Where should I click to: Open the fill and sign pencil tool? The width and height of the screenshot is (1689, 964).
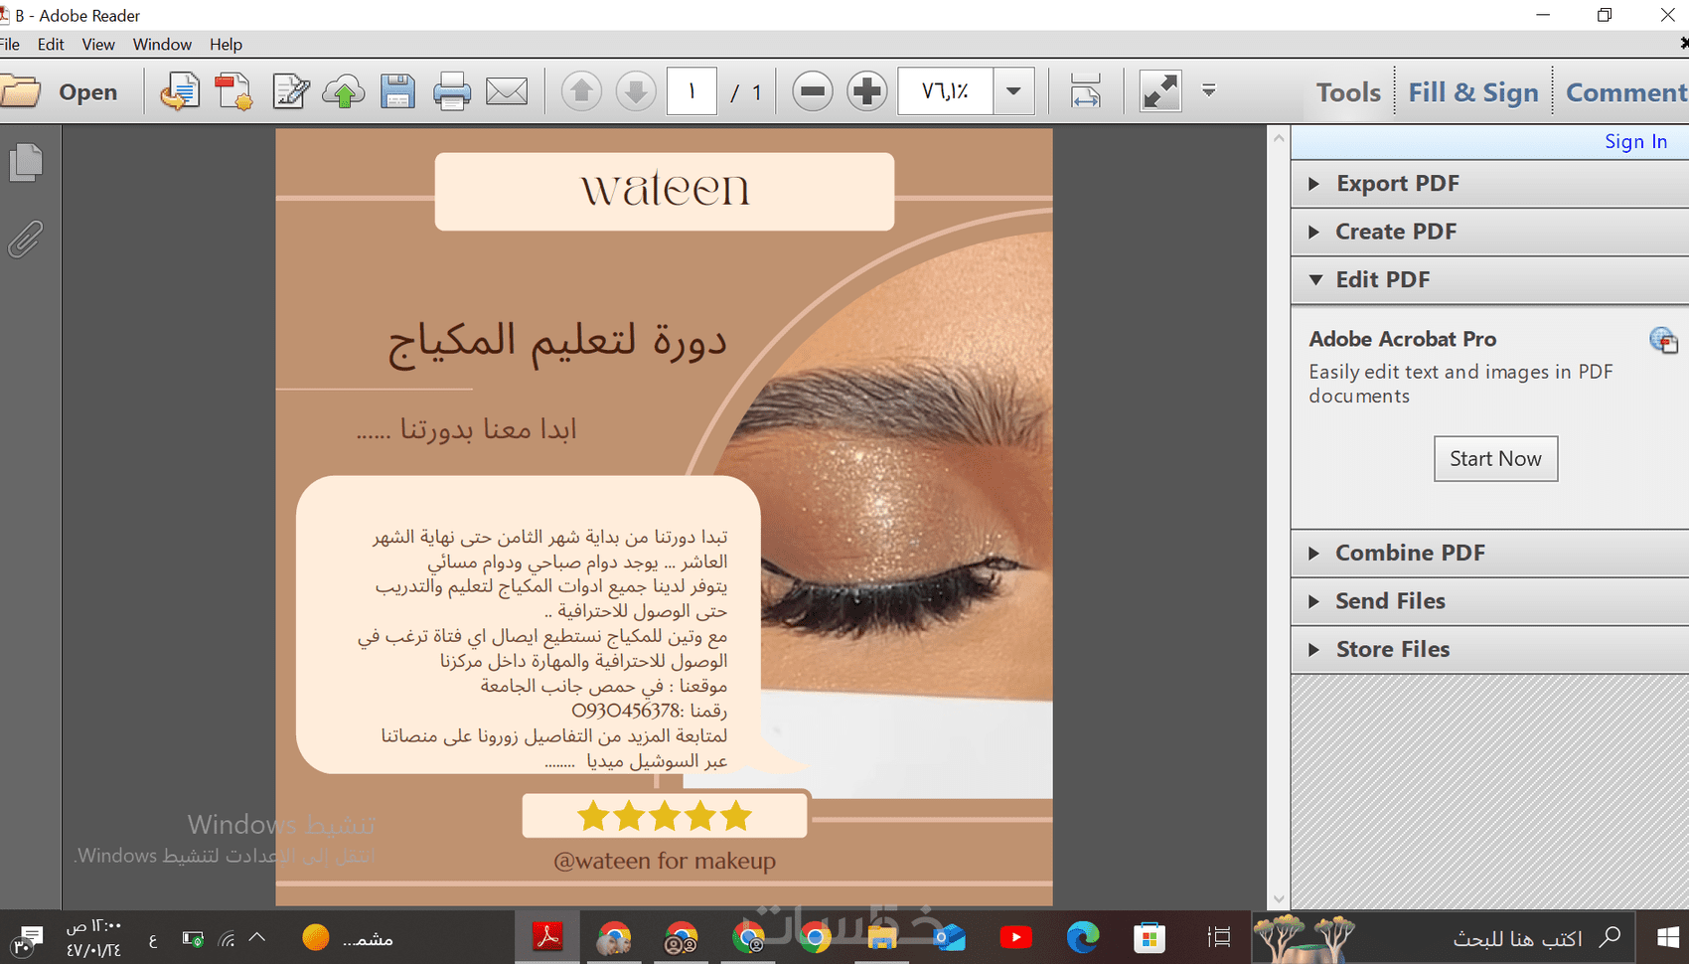click(290, 92)
